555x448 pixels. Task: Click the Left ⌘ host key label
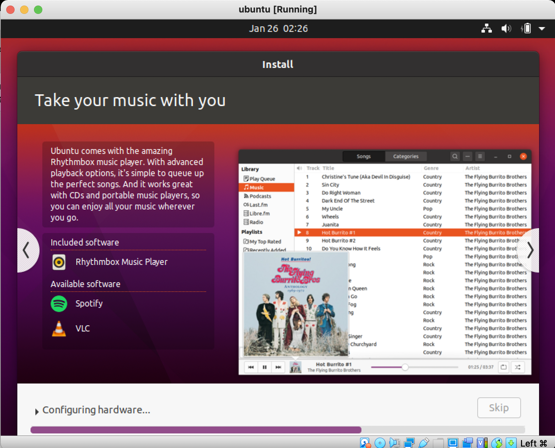tap(533, 443)
